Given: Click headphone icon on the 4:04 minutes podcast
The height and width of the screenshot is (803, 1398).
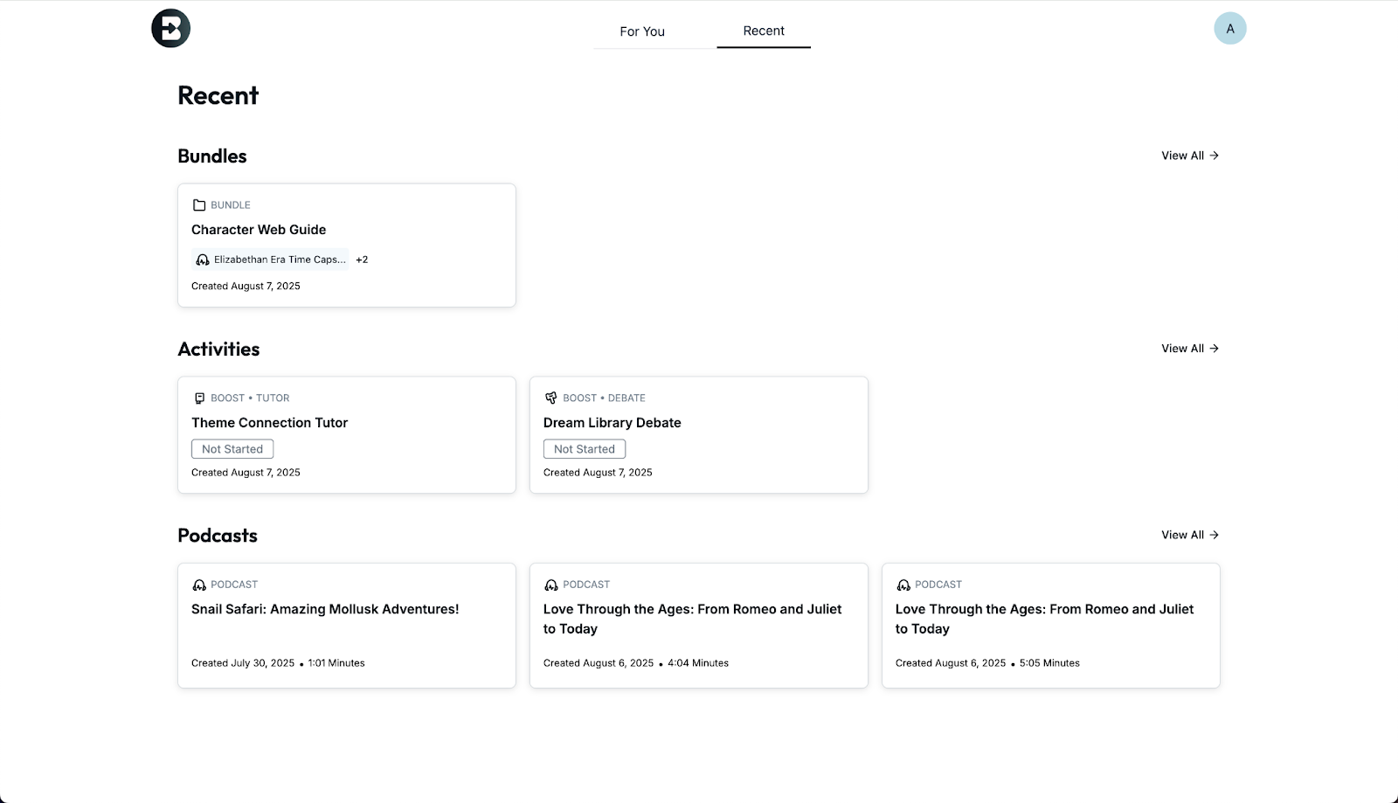Looking at the screenshot, I should [x=551, y=585].
